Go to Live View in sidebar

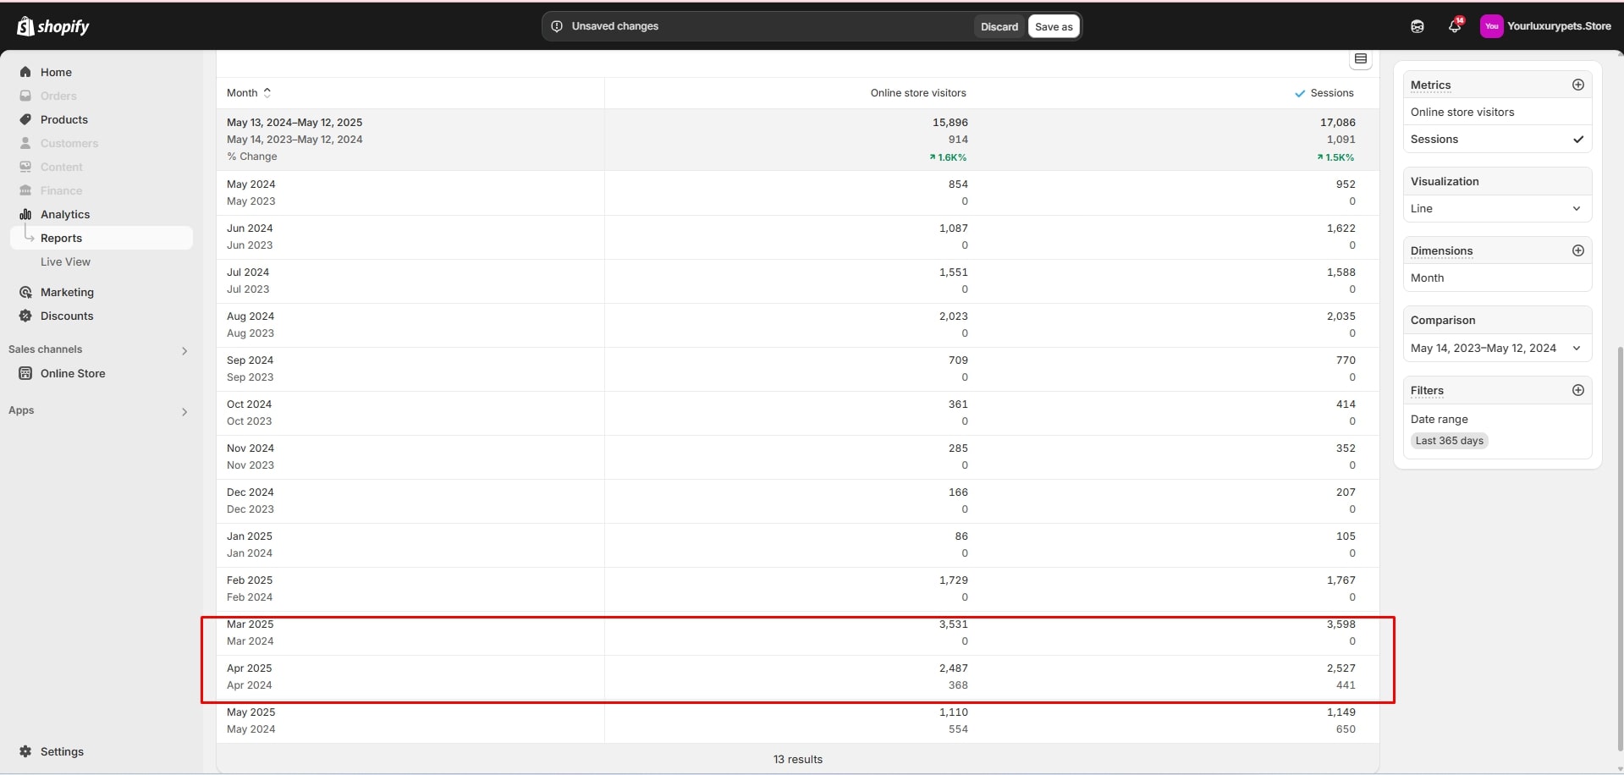point(65,261)
